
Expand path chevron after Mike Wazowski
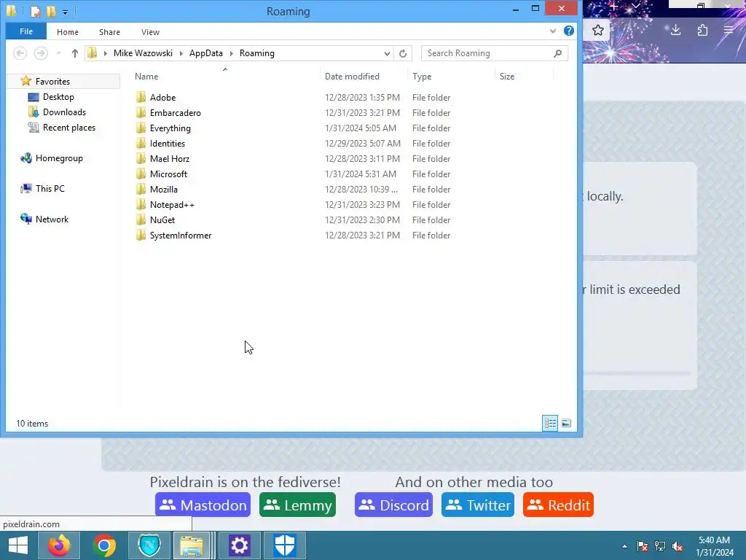(x=181, y=53)
